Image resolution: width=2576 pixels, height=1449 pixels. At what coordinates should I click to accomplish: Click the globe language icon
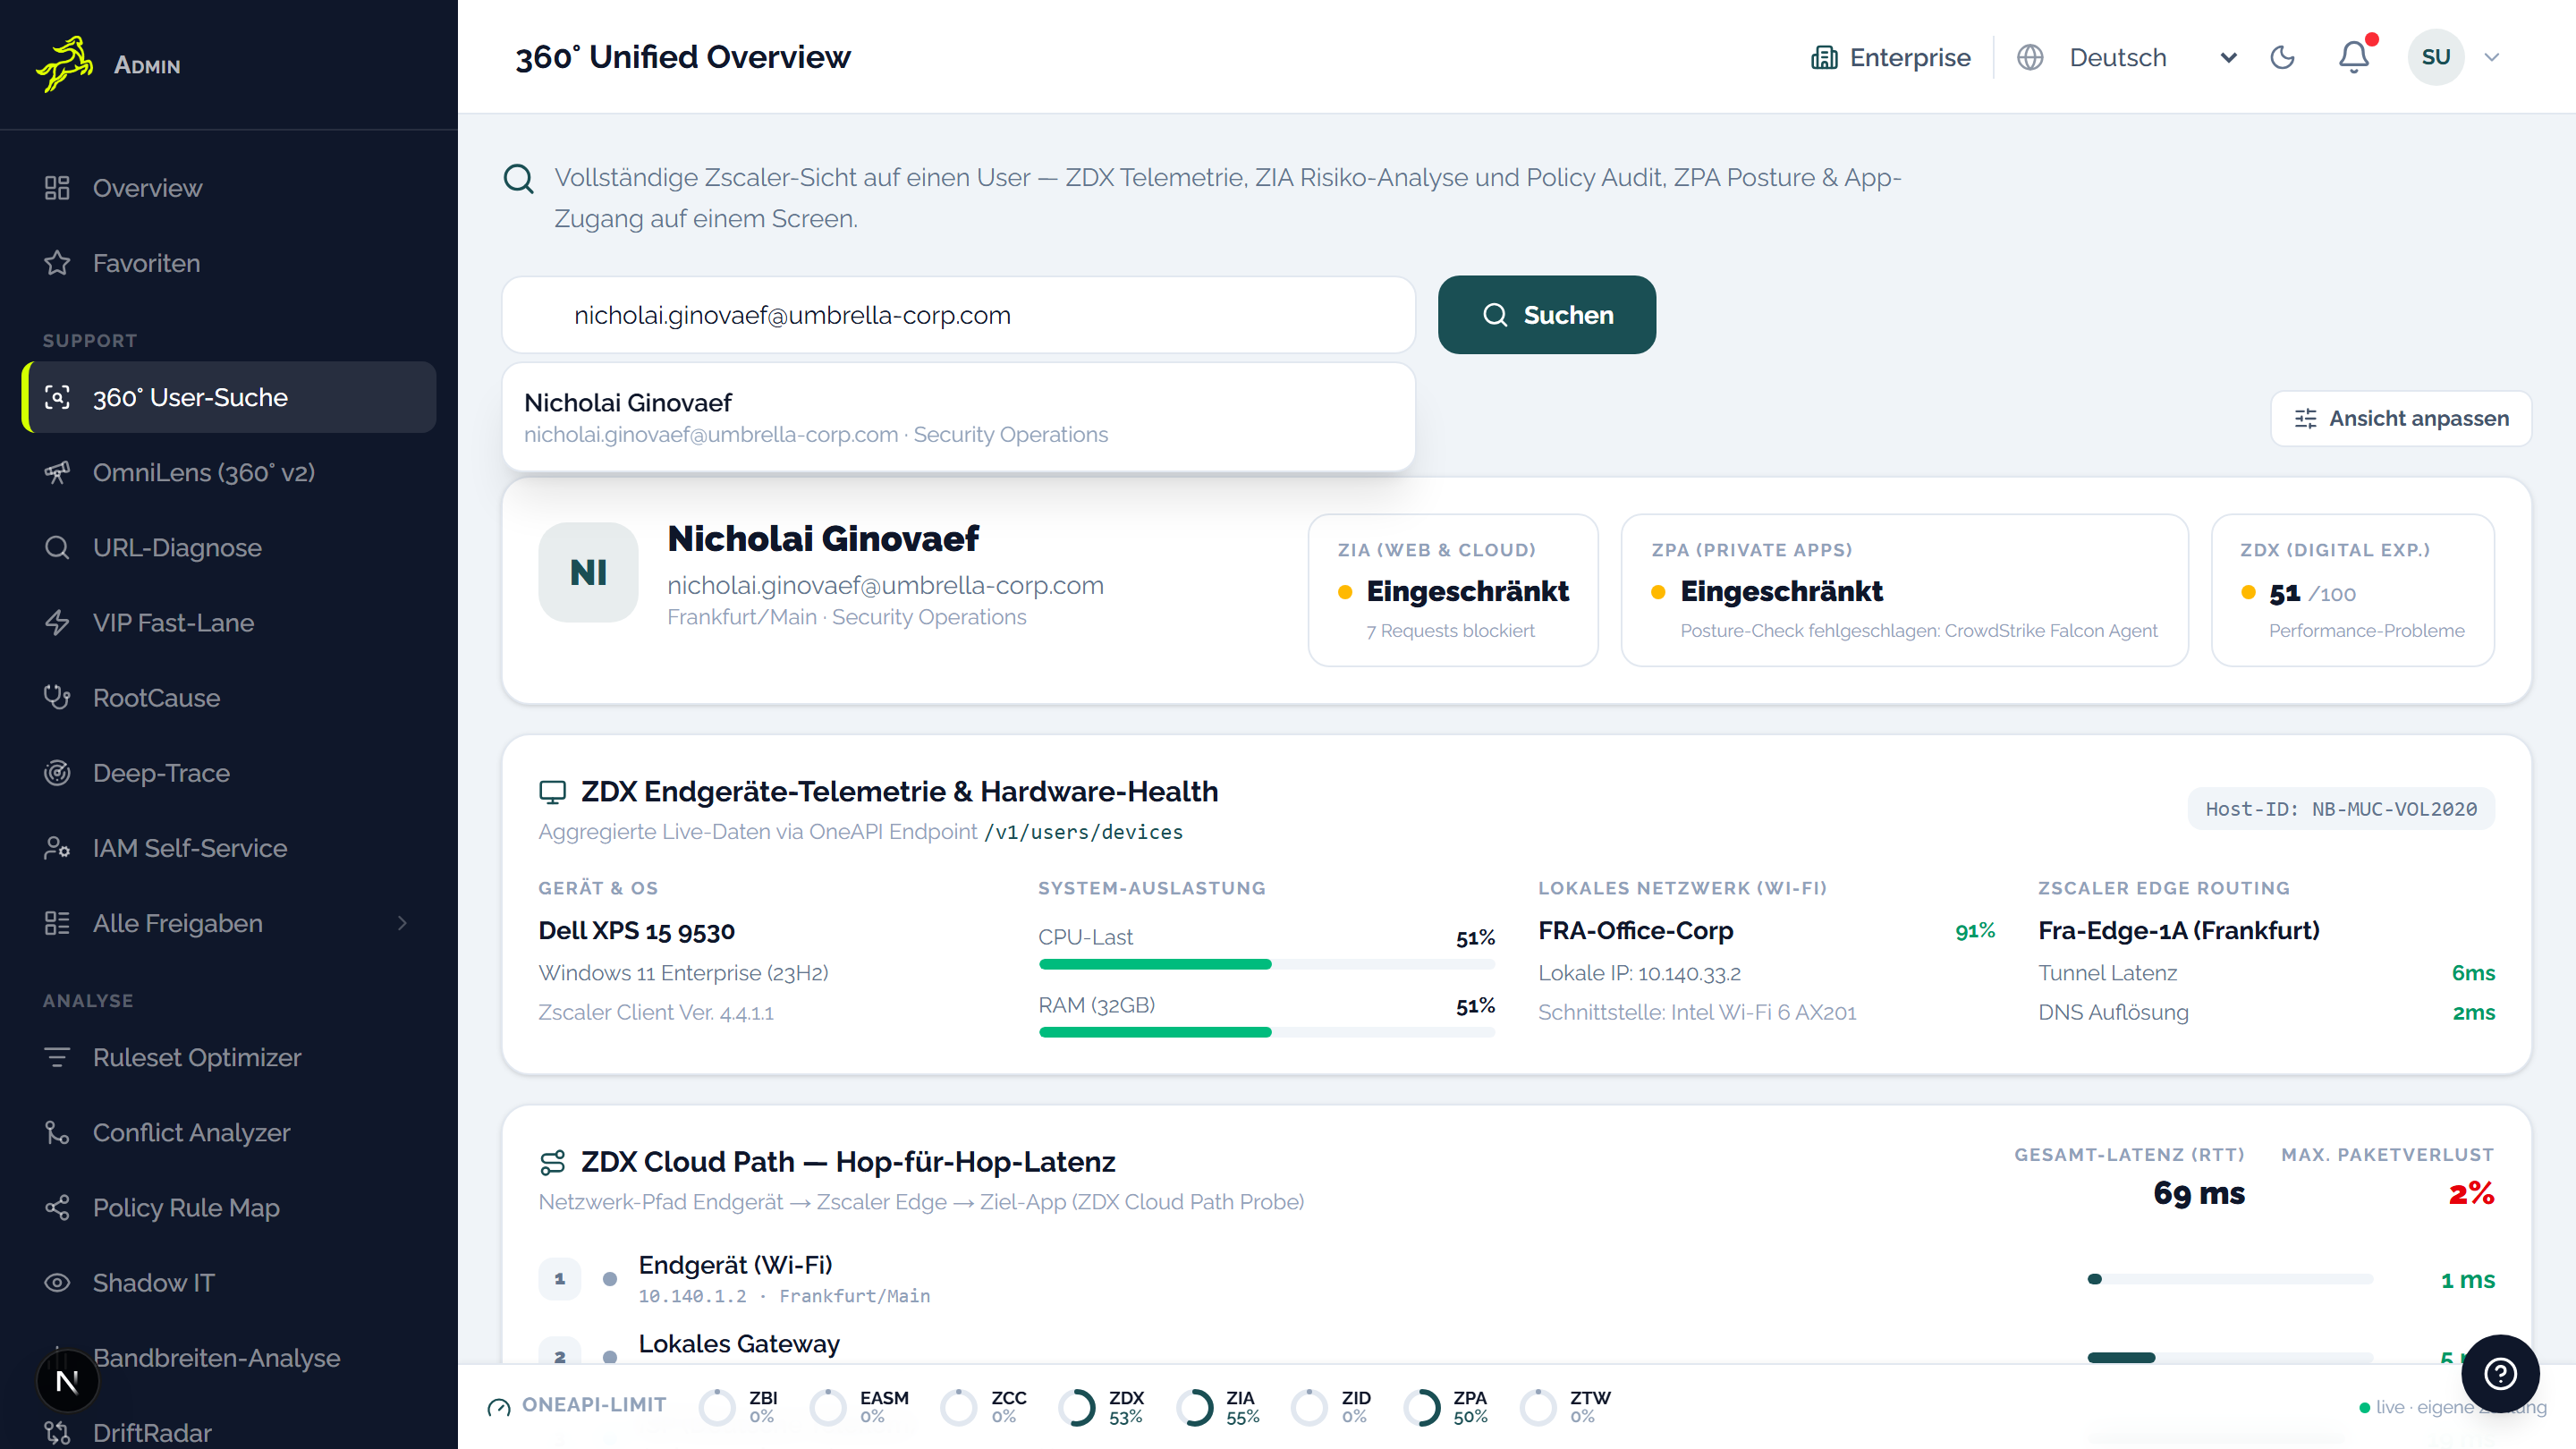(x=2030, y=57)
